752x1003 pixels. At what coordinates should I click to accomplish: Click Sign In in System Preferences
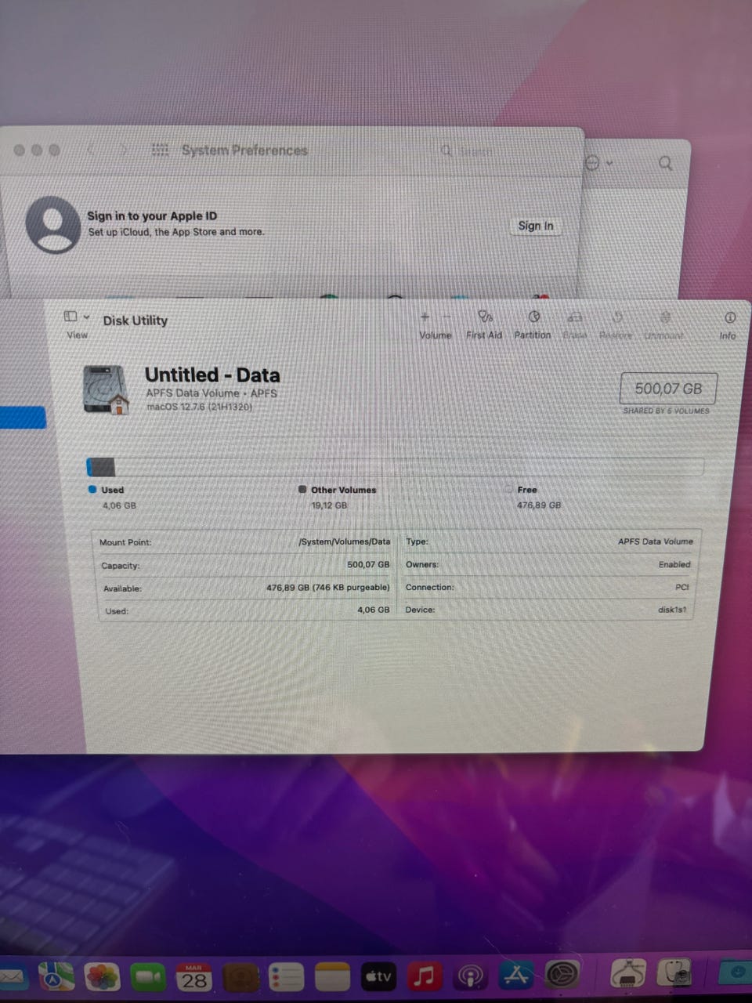[536, 226]
